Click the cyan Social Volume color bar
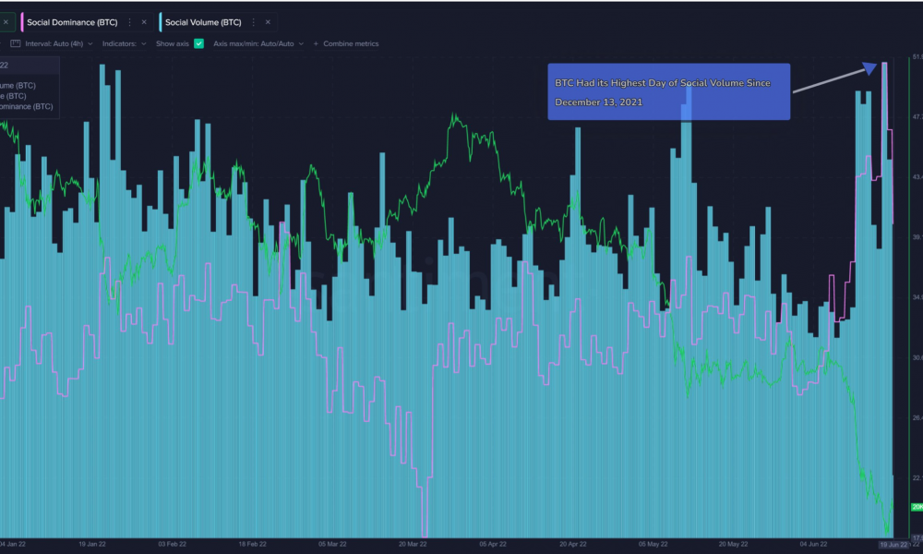923x554 pixels. pos(160,22)
